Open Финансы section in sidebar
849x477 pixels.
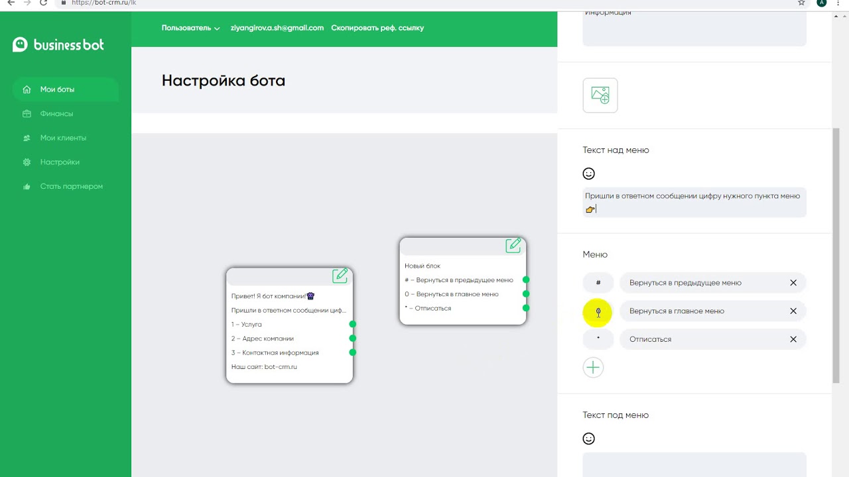(56, 114)
